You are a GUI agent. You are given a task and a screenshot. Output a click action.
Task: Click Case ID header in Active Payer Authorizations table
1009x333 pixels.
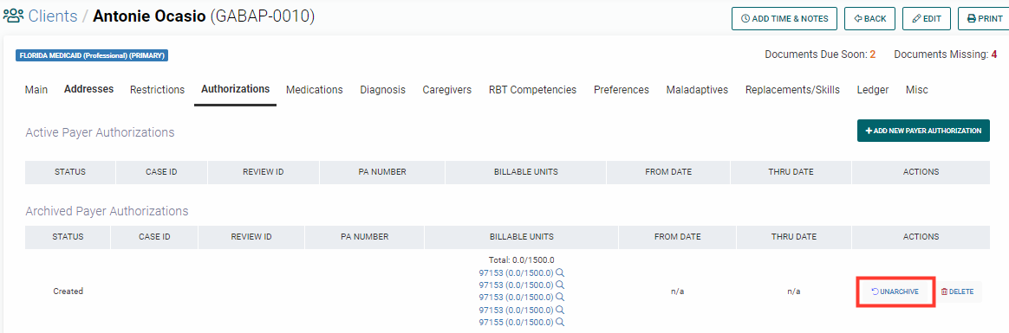[x=161, y=172]
